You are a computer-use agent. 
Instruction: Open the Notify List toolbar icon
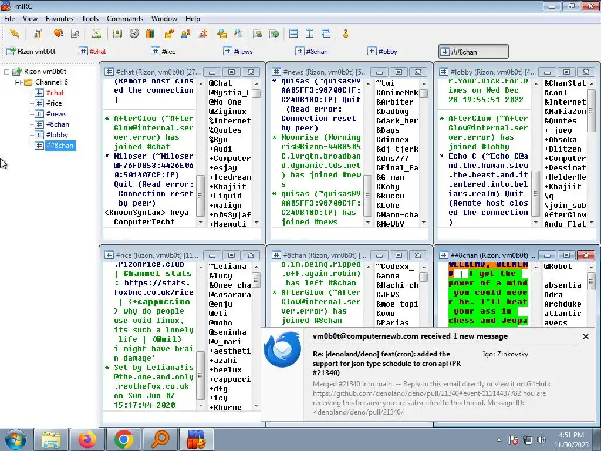point(257,33)
